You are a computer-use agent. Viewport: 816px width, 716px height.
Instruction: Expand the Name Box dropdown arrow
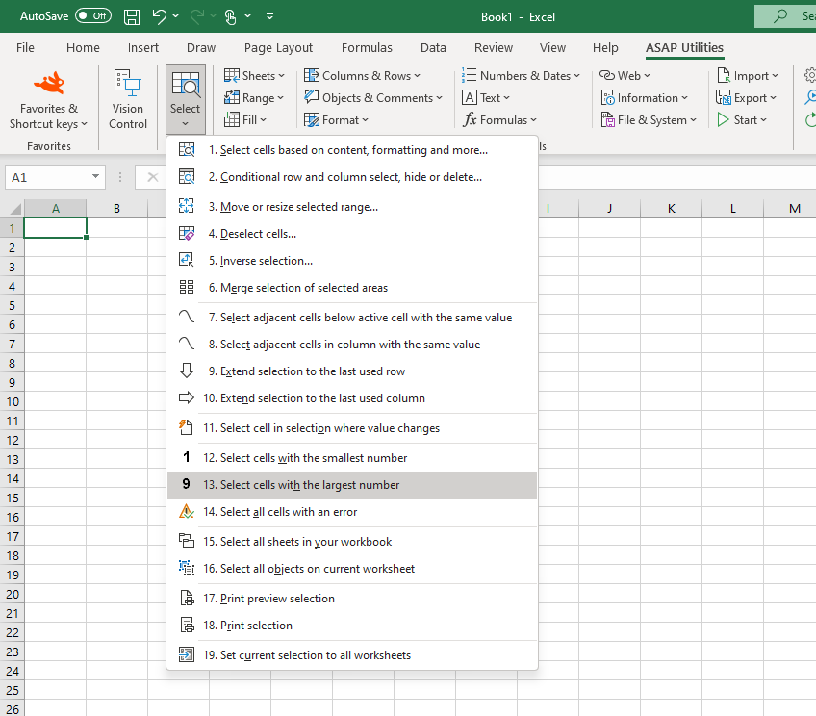point(96,177)
